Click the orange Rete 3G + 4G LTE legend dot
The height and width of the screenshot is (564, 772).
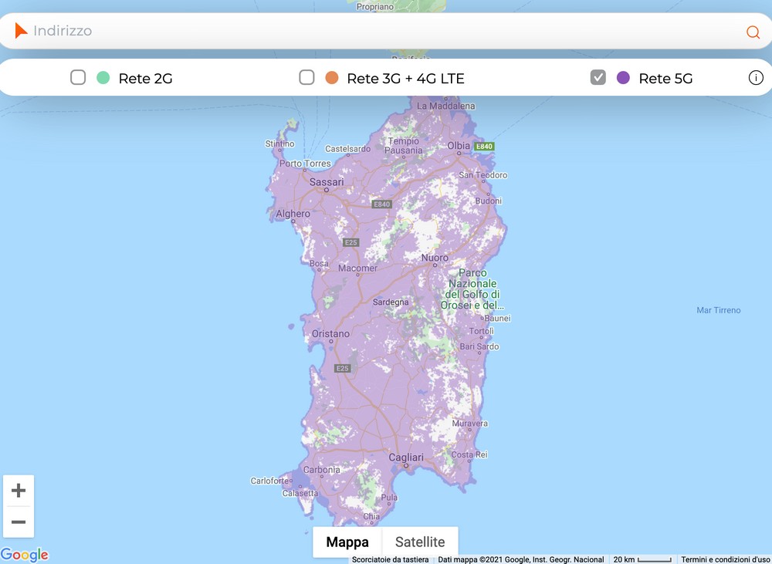pyautogui.click(x=332, y=78)
